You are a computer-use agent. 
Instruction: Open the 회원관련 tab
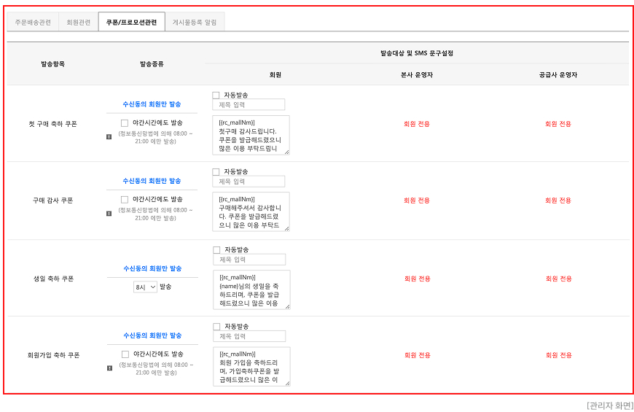coord(79,23)
